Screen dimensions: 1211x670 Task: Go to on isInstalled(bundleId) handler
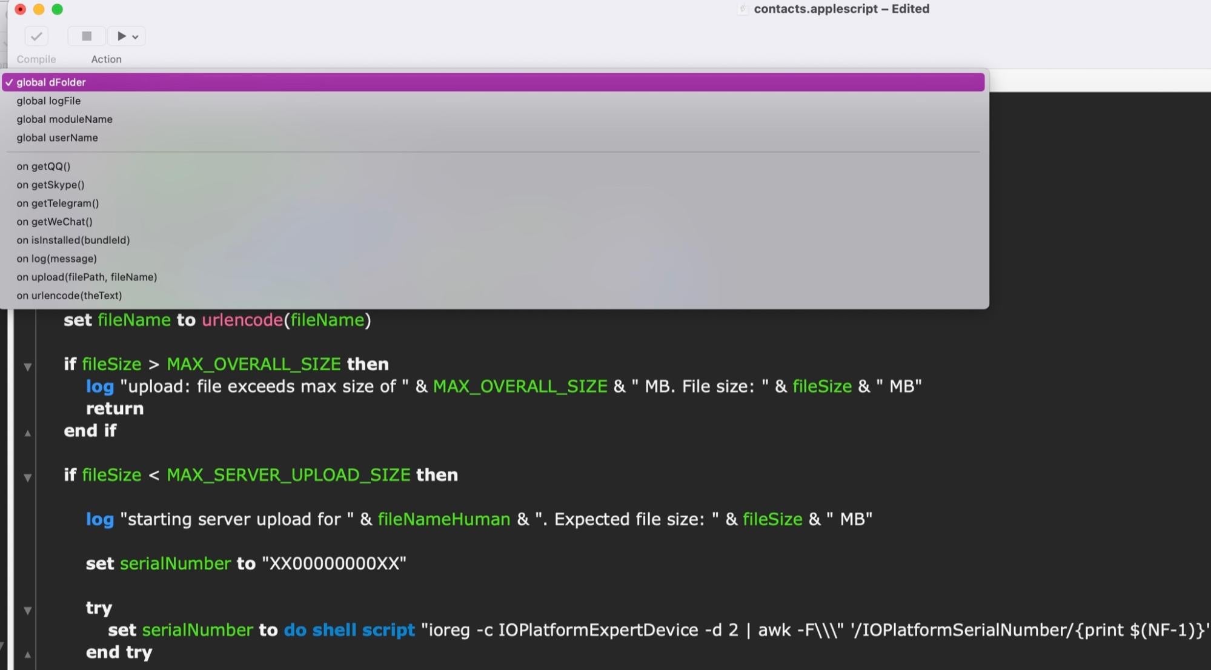pos(73,240)
